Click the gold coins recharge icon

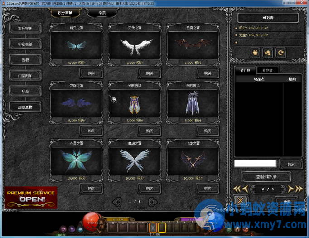tap(268, 53)
